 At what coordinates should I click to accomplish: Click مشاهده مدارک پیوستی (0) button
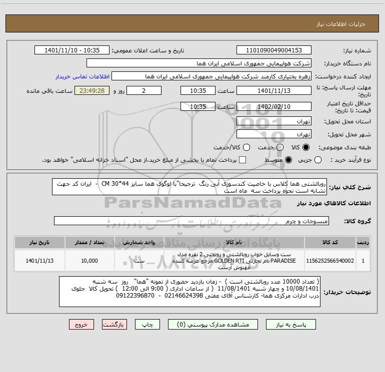pyautogui.click(x=213, y=325)
